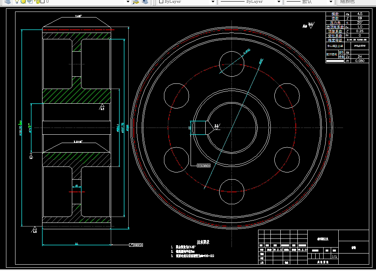Select the "0.080" value in table
The image size is (376, 271).
point(360,61)
